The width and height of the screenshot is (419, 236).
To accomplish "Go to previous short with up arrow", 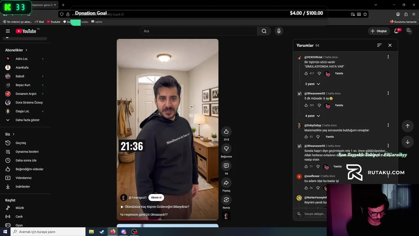I will click(408, 126).
